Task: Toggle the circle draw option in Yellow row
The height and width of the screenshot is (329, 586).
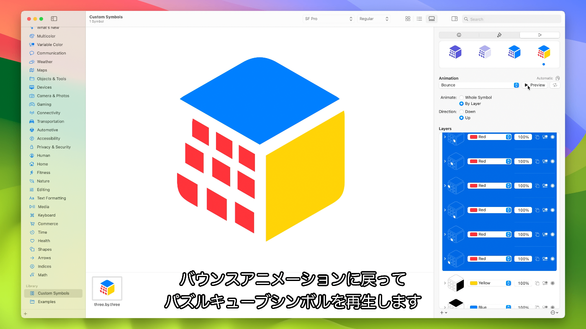Action: click(553, 283)
